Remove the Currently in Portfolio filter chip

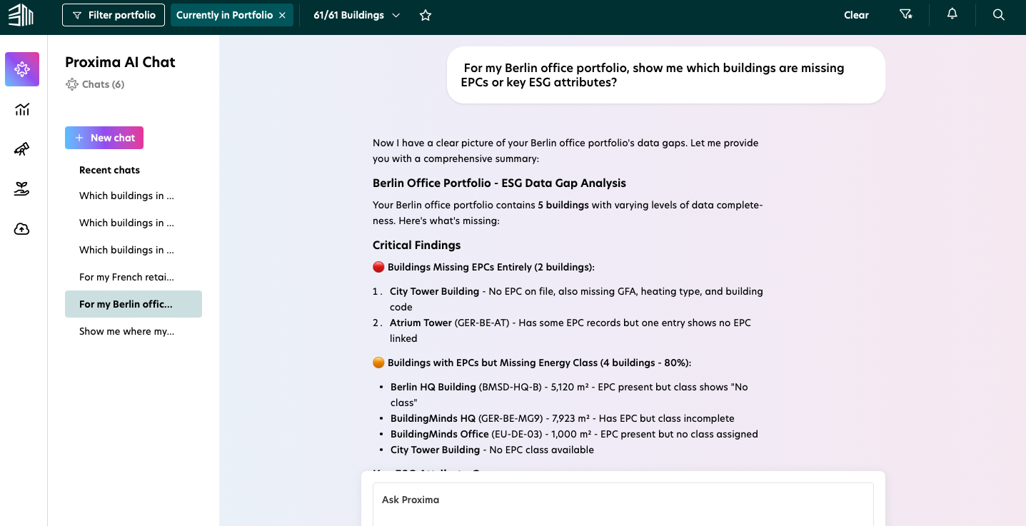(282, 15)
